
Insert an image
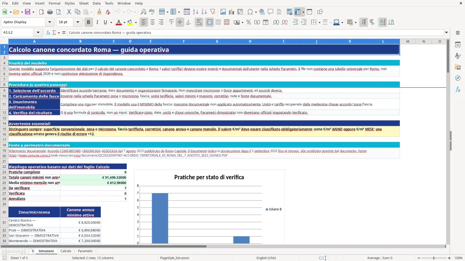pyautogui.click(x=223, y=12)
